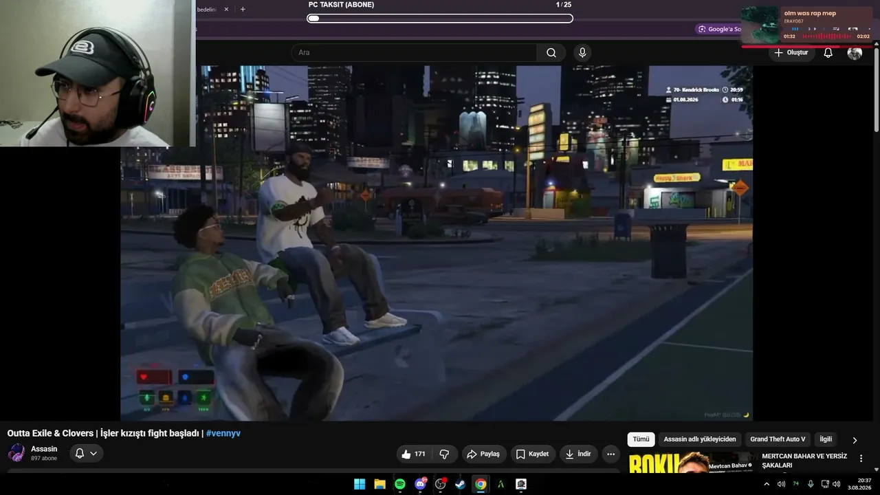Select the Grand Theft Auto V chip
Screen dimensions: 880x495
tap(778, 439)
